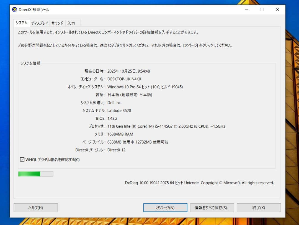Minimize the DirectX diagnostic window

pos(246,9)
